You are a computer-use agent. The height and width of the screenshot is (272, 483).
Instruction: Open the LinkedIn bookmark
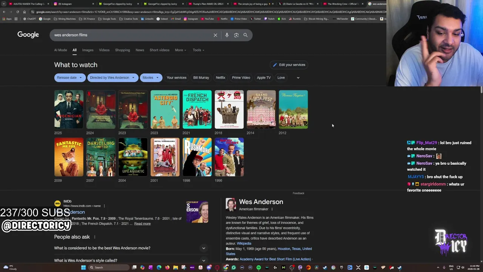[147, 19]
